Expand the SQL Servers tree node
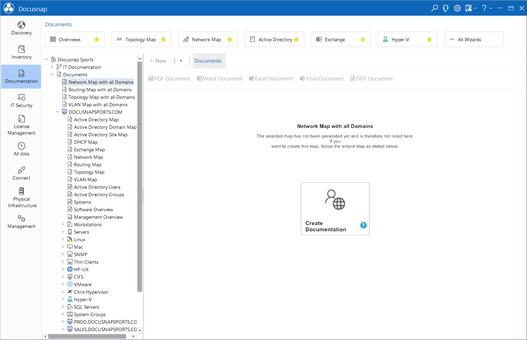This screenshot has width=527, height=340. tap(63, 307)
